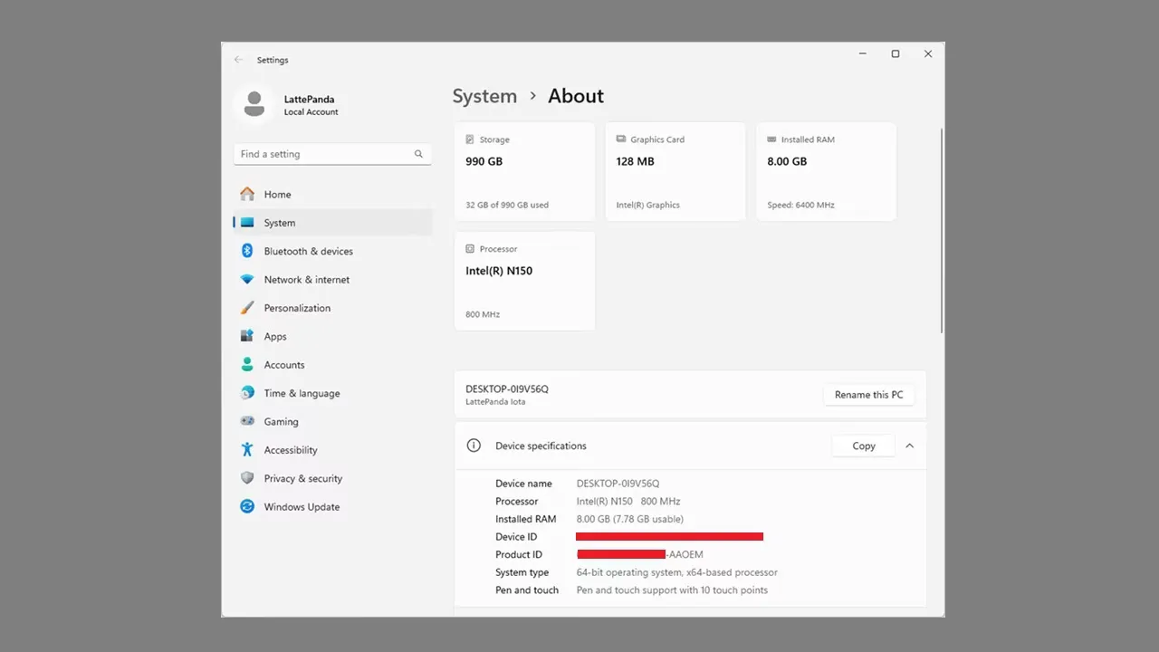Click the Personalization paintbrush icon
Screen dimensions: 1159x652
tap(247, 308)
